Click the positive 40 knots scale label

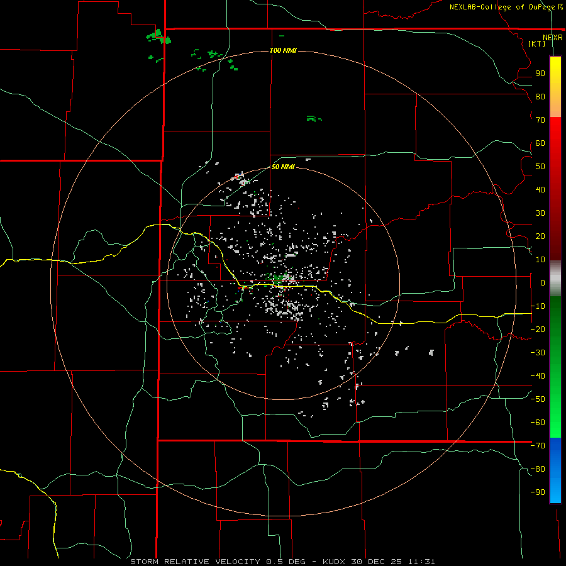(540, 190)
